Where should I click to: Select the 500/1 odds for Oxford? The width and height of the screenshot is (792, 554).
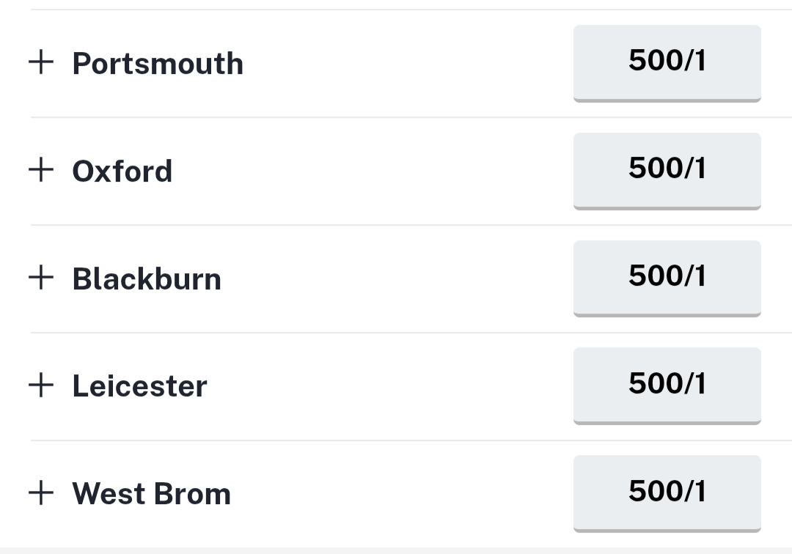point(667,169)
